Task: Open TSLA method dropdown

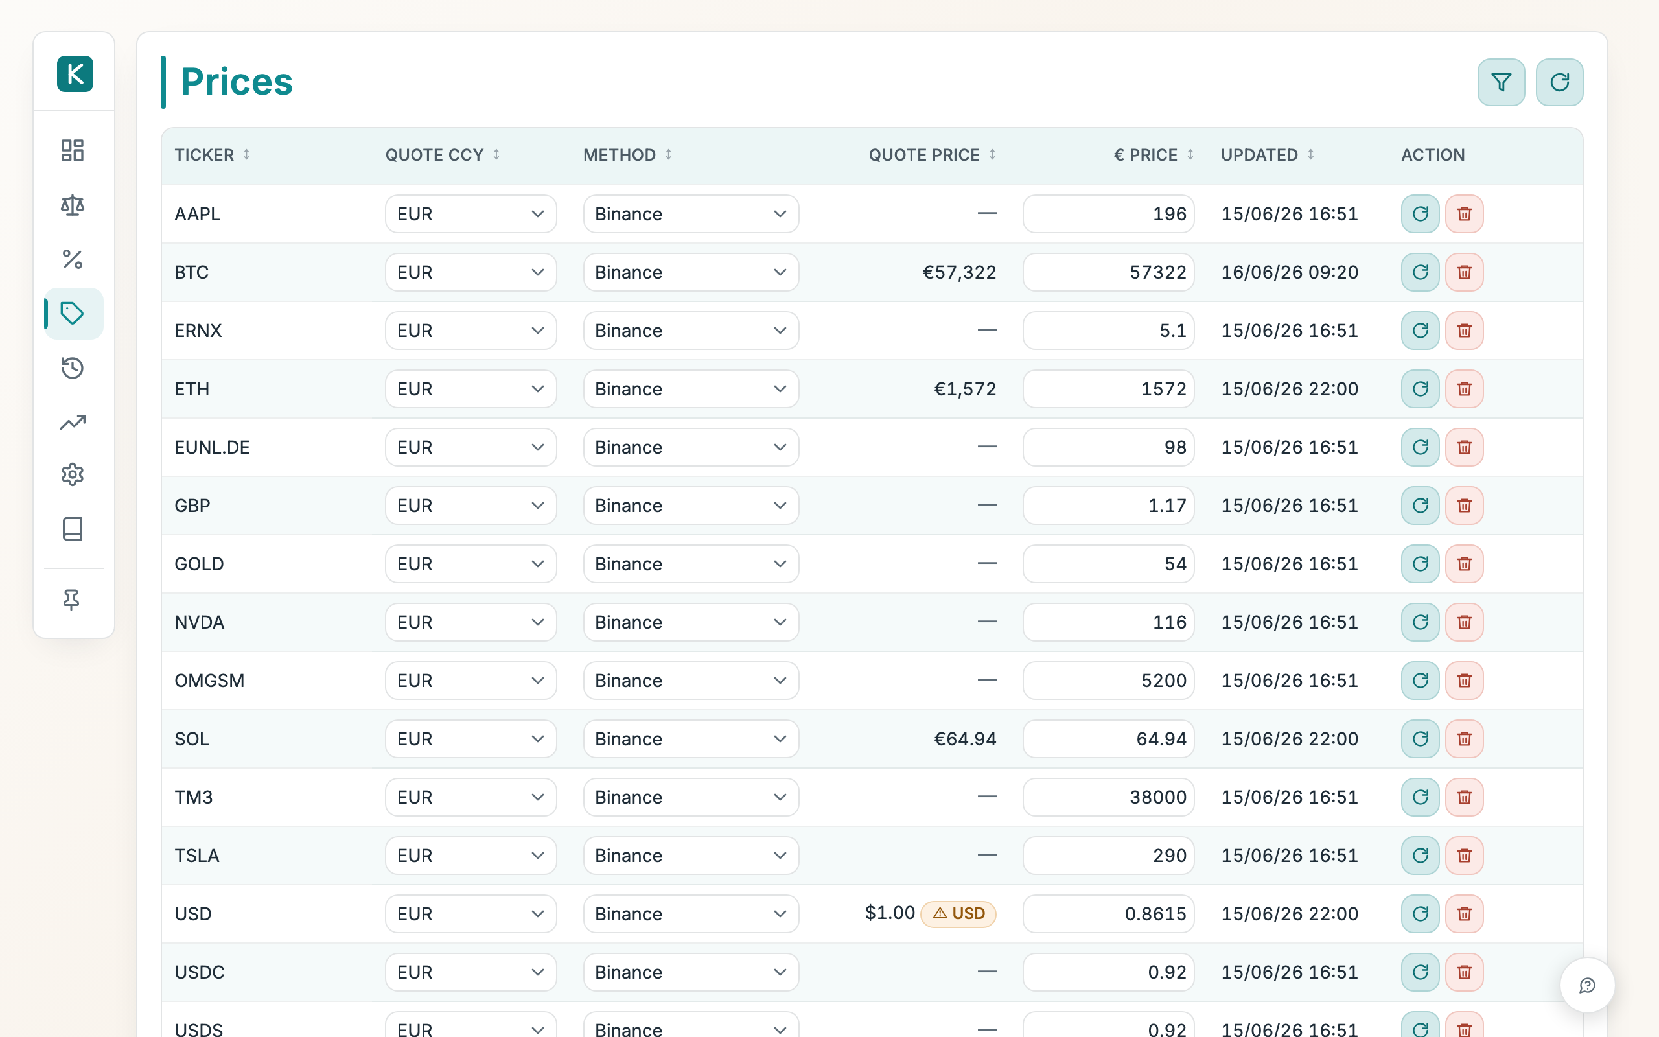Action: [x=691, y=856]
